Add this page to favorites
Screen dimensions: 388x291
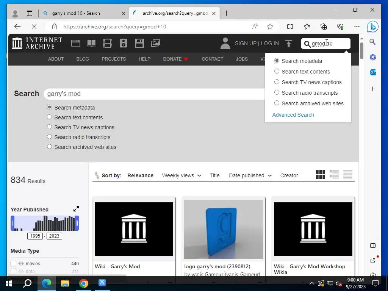[x=270, y=27]
